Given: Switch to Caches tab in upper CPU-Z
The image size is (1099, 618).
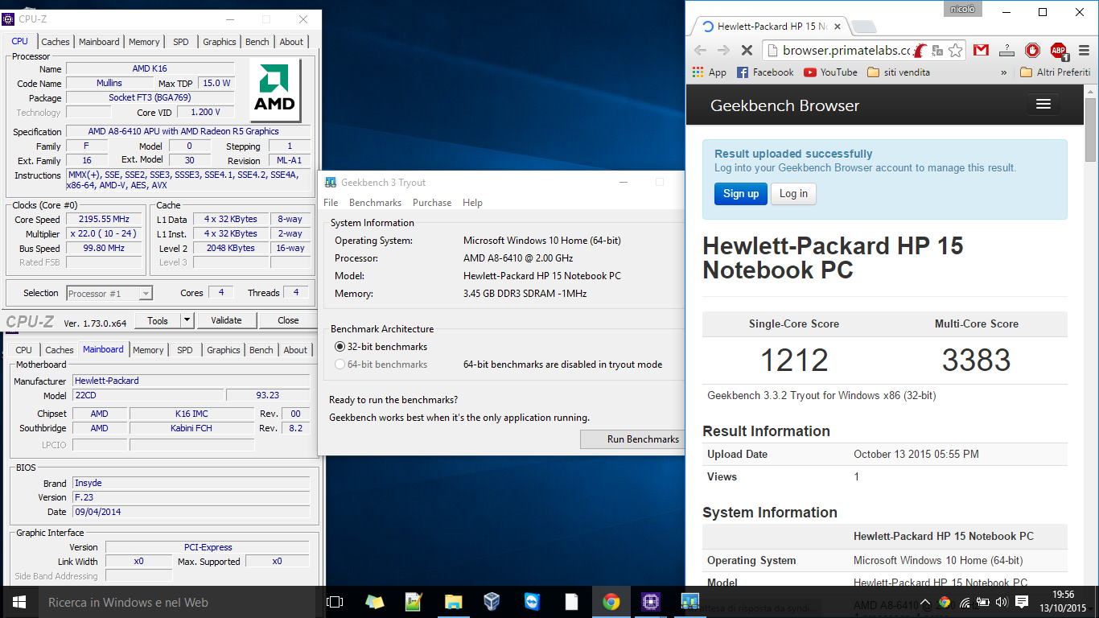Looking at the screenshot, I should click(56, 42).
